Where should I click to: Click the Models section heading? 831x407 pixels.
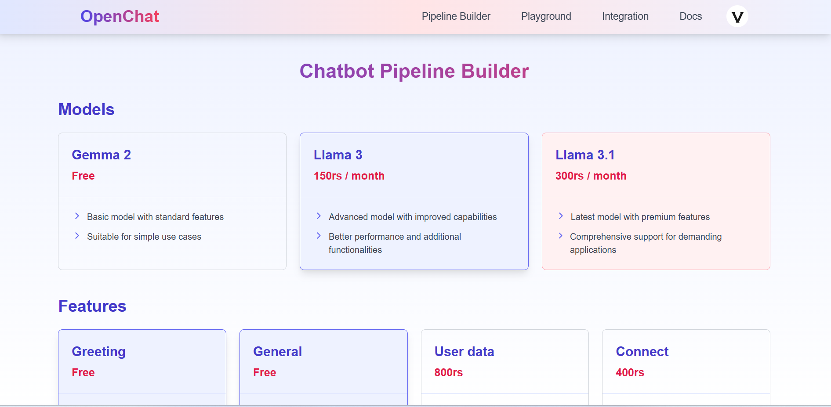[x=87, y=109]
